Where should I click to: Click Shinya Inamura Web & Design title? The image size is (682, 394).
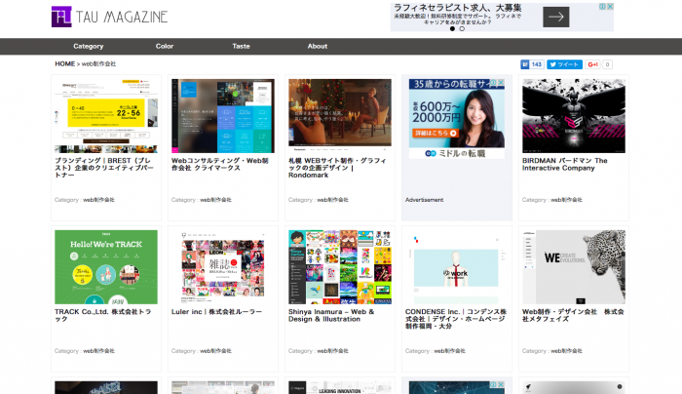click(331, 315)
